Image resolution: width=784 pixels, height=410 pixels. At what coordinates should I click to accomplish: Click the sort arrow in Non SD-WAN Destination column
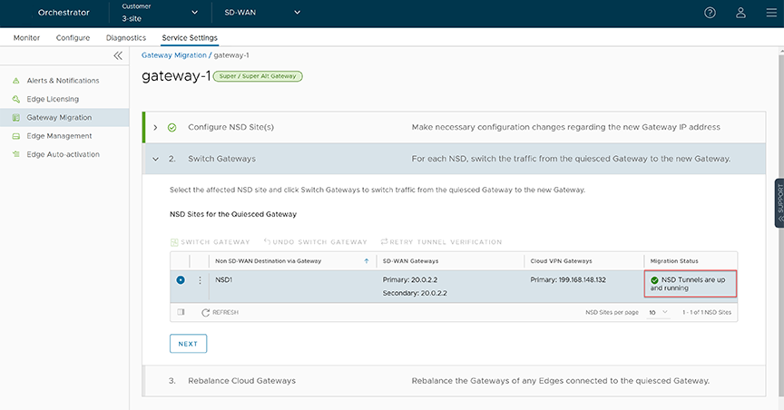(x=367, y=260)
